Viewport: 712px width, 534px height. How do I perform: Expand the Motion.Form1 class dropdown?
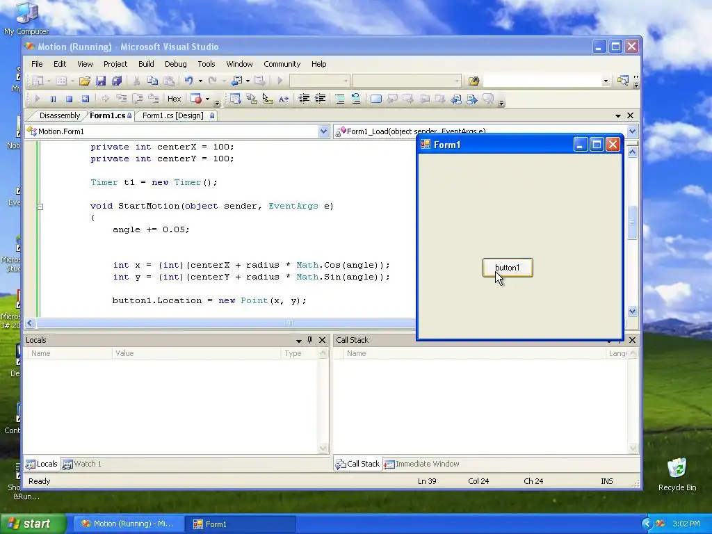[x=323, y=131]
